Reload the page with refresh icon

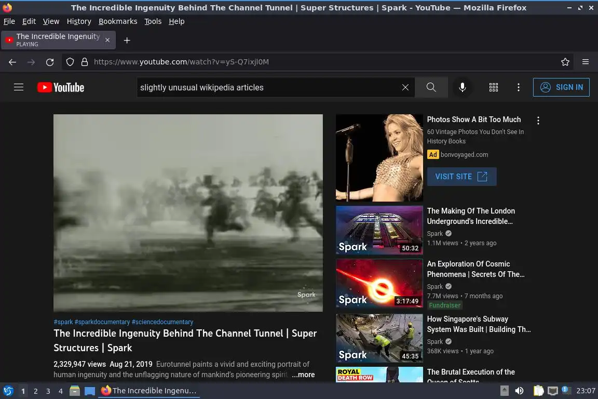50,62
